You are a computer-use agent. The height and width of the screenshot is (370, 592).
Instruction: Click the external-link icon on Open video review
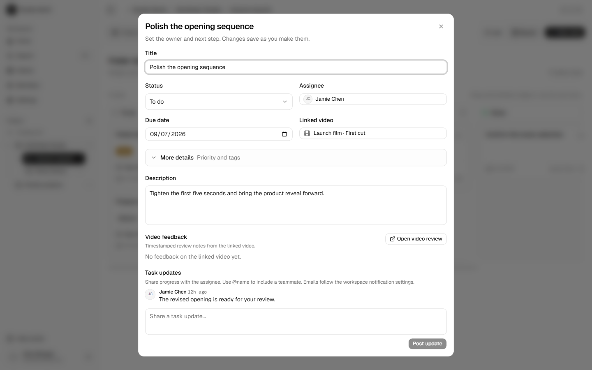pyautogui.click(x=392, y=239)
